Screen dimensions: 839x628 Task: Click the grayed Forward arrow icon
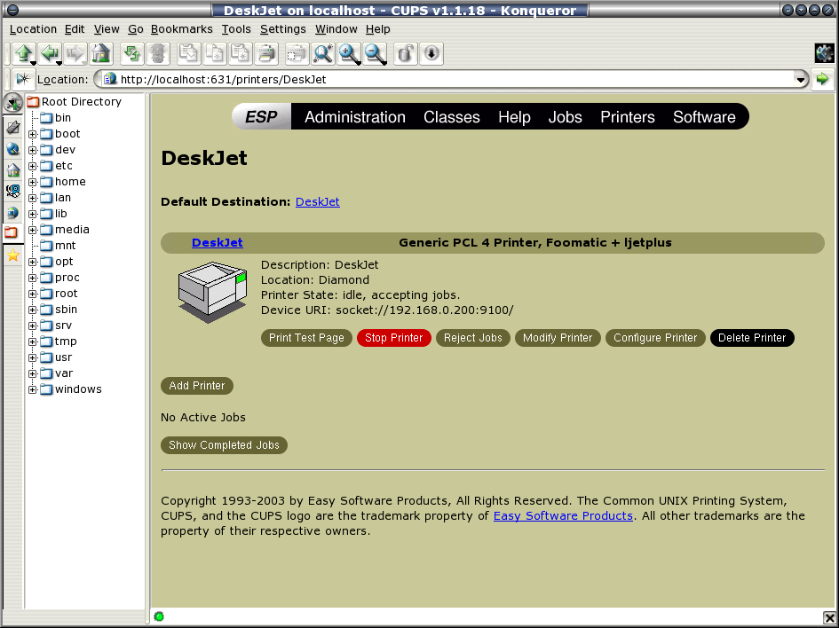75,53
